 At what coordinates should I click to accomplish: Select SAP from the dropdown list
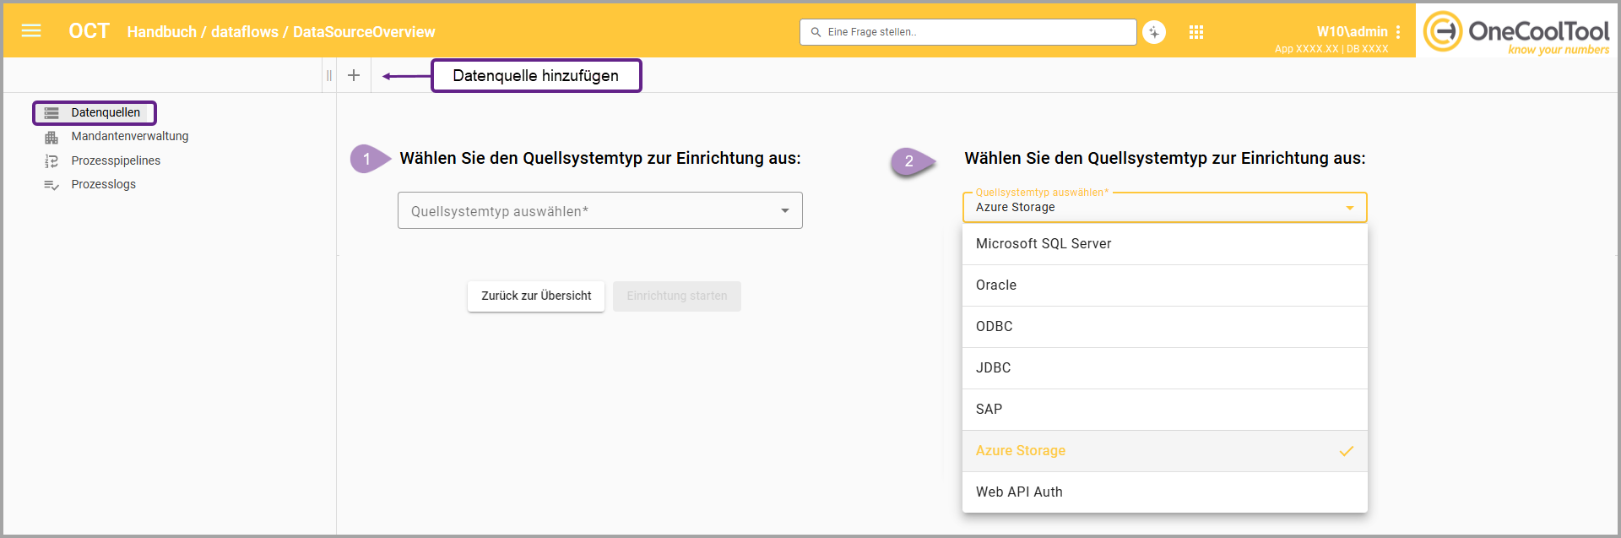[1164, 410]
